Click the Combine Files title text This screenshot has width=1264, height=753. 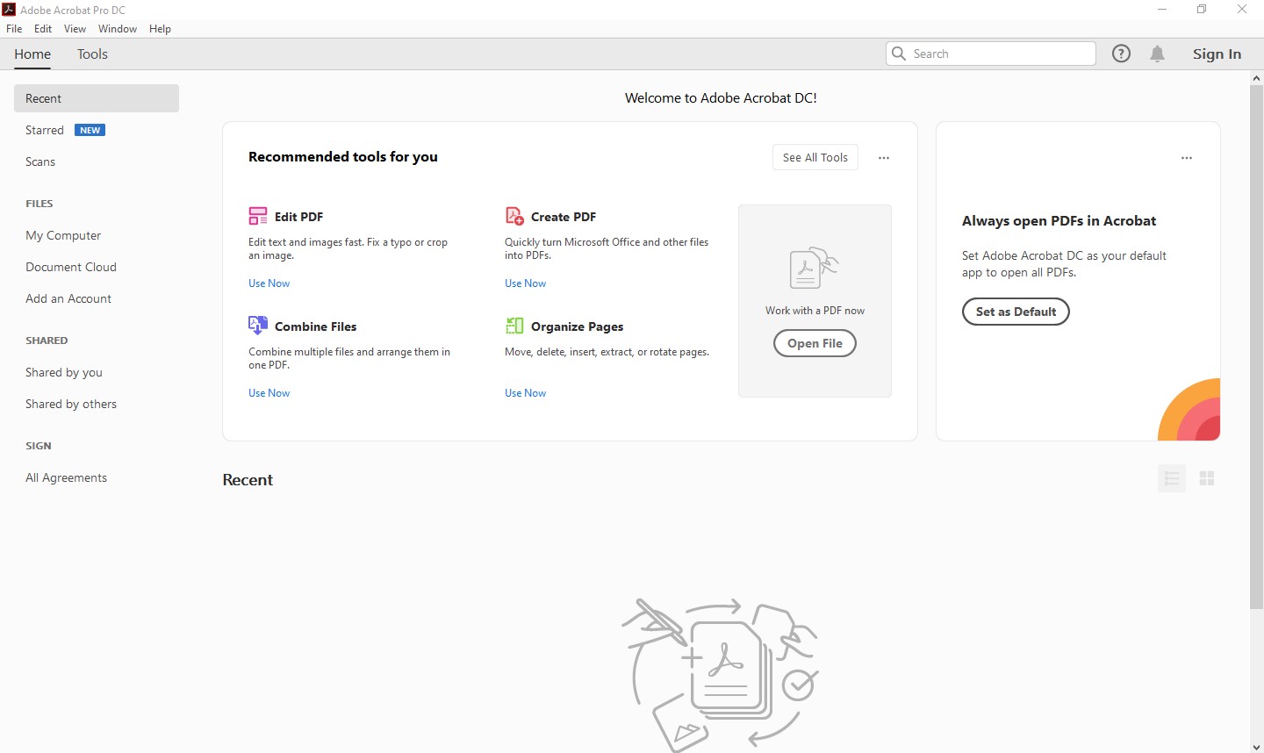coord(316,326)
